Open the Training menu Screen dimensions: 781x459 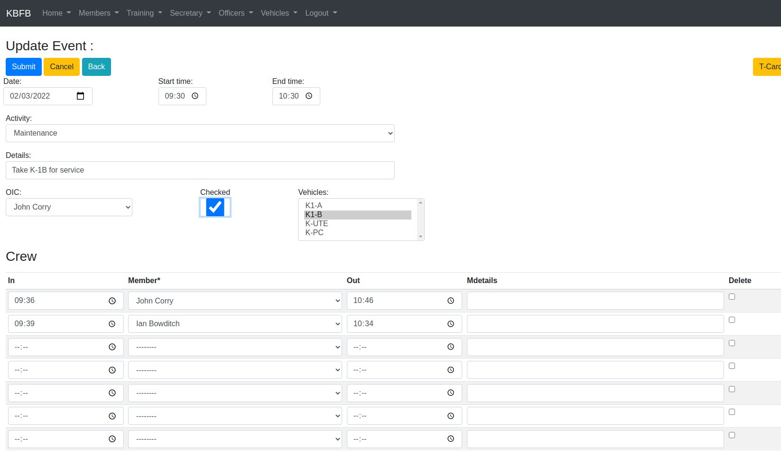(x=144, y=13)
